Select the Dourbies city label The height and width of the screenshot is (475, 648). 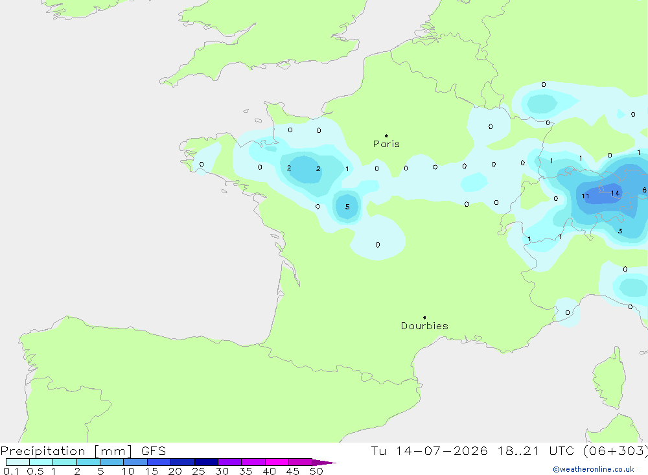pyautogui.click(x=424, y=326)
